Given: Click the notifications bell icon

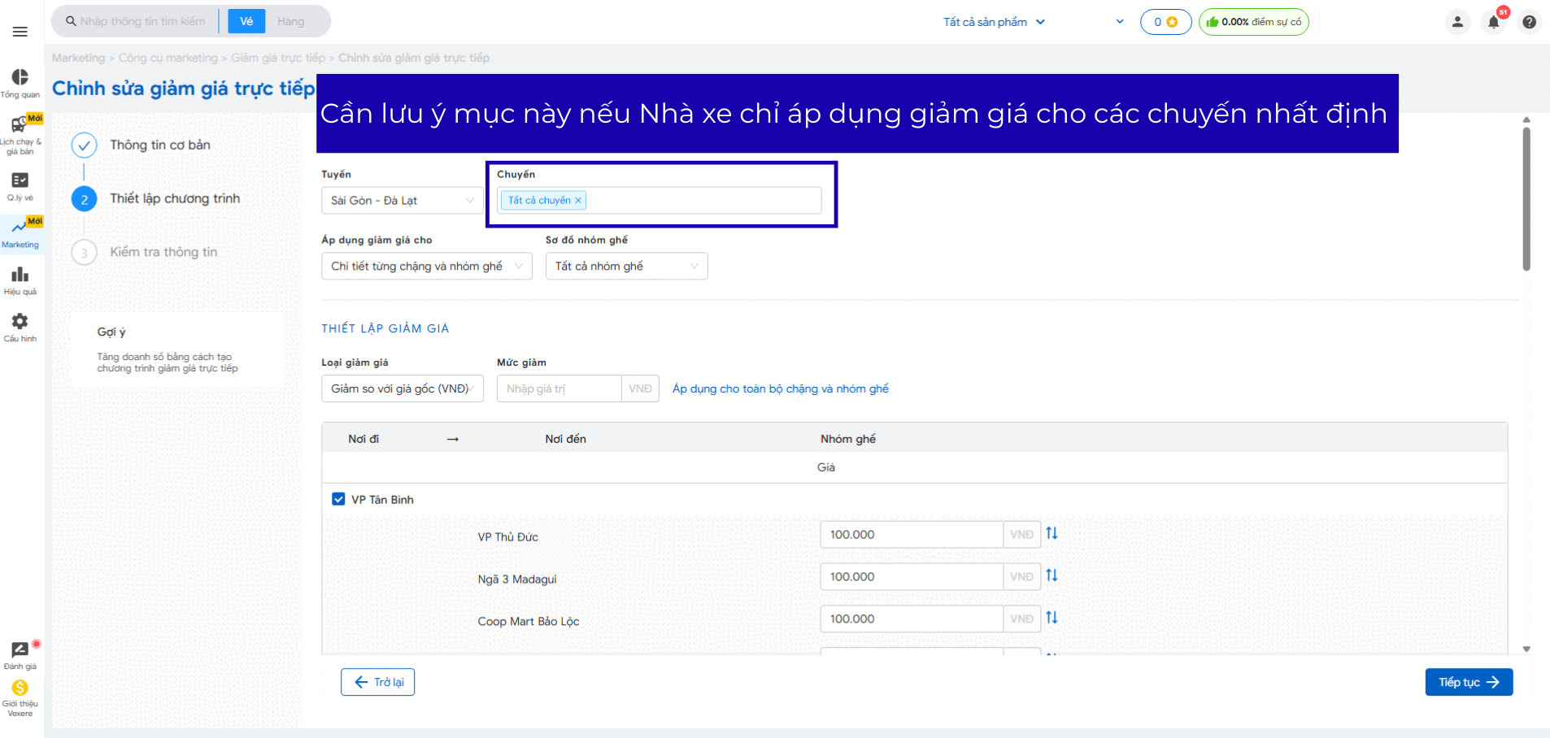Looking at the screenshot, I should click(x=1493, y=22).
